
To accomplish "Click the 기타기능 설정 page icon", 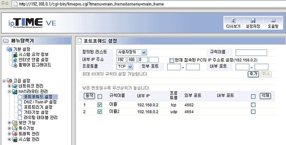I will 20,113.
